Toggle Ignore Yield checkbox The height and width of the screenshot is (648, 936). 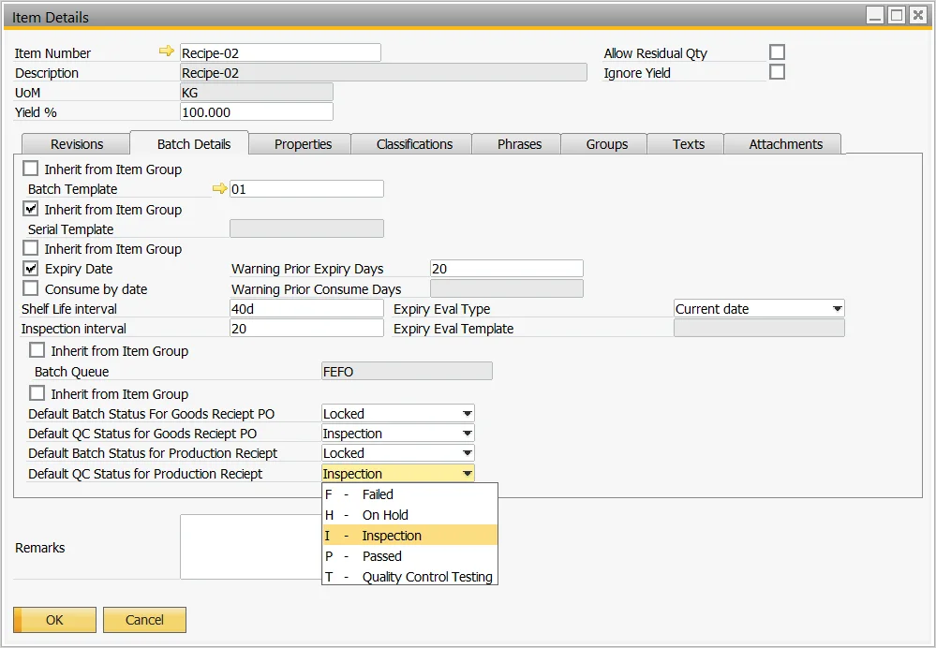[777, 72]
